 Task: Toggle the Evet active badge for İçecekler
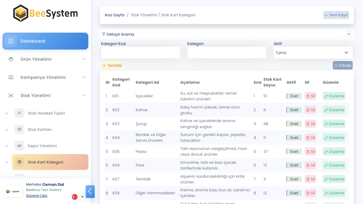(294, 96)
